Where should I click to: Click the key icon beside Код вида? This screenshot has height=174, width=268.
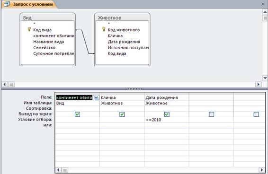pyautogui.click(x=29, y=29)
